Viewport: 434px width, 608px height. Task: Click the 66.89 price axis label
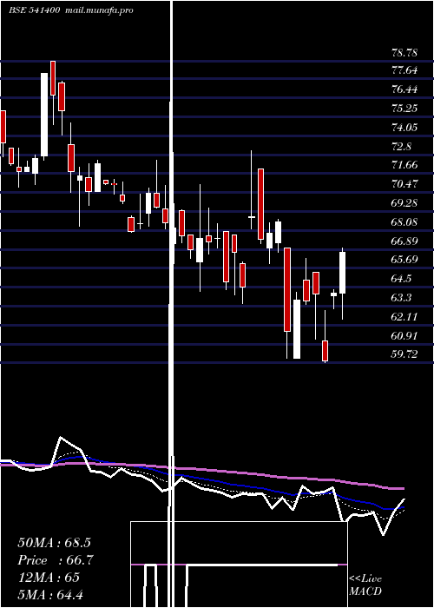point(404,241)
